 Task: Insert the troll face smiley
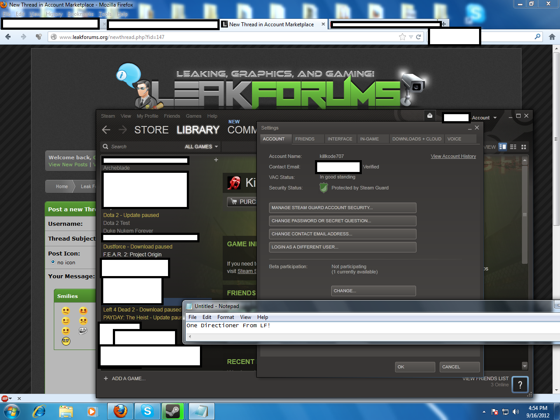tap(83, 331)
